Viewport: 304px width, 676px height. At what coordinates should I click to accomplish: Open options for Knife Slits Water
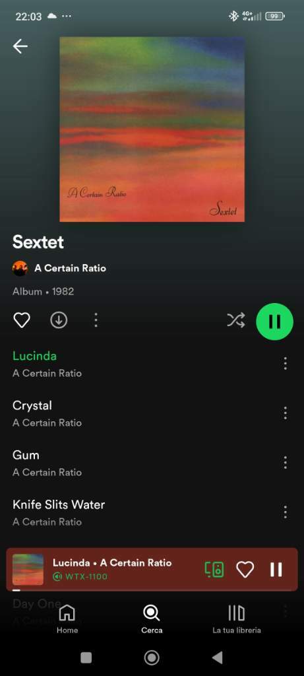(285, 512)
